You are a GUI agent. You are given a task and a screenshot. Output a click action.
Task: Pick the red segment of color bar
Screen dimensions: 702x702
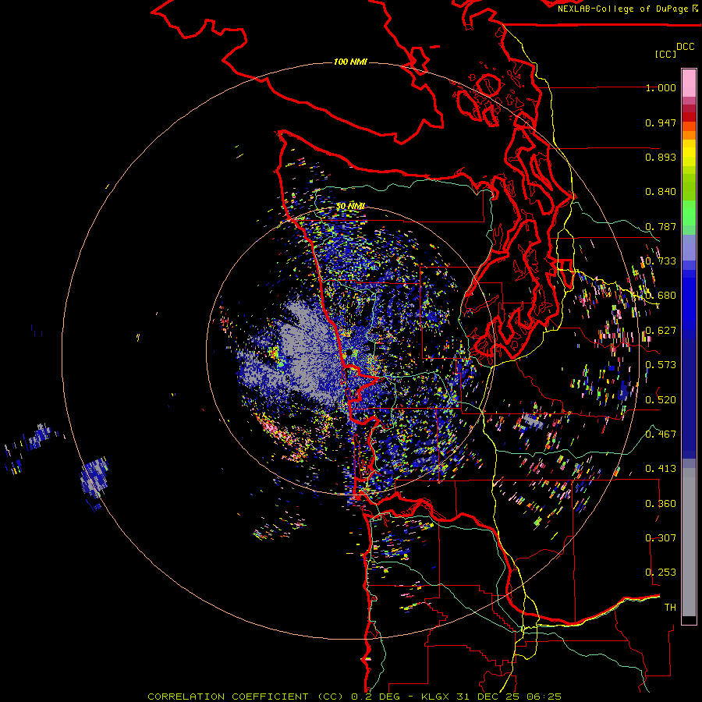[689, 117]
